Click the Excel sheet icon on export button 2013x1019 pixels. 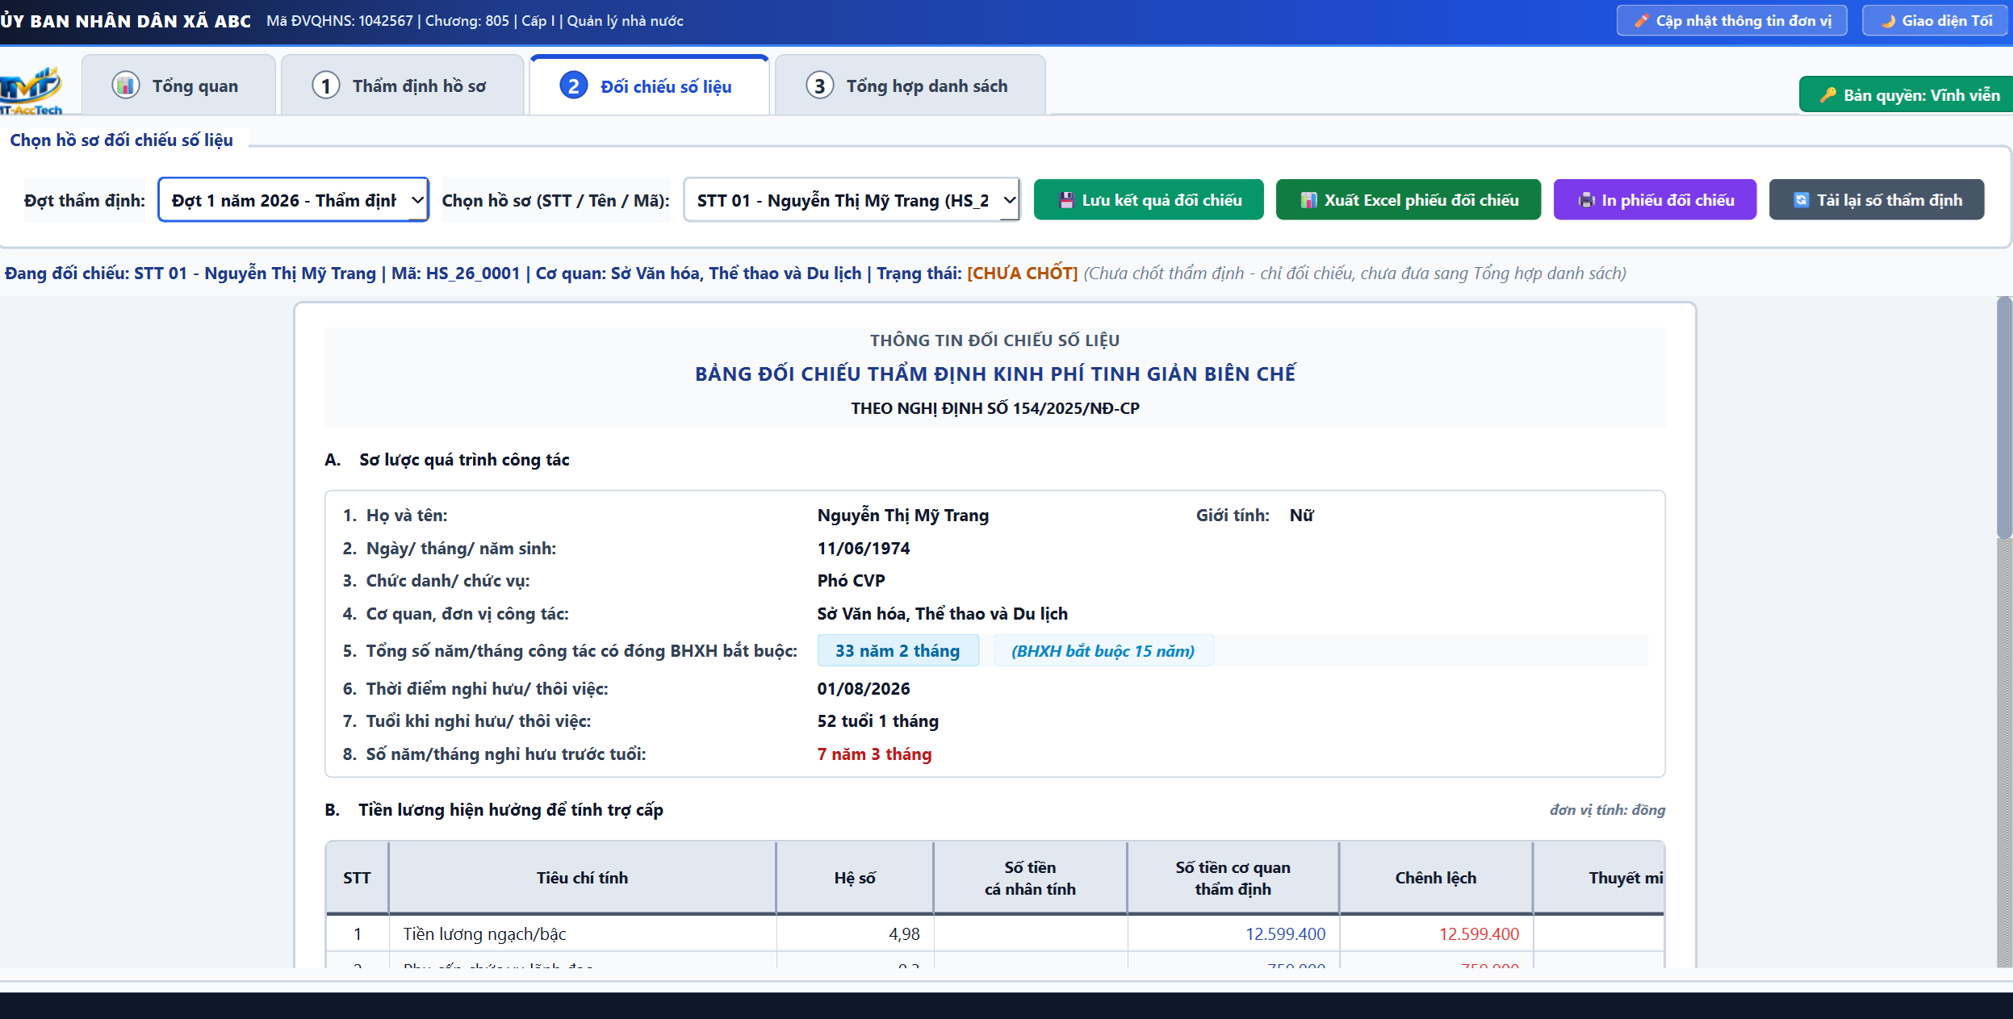click(1308, 200)
